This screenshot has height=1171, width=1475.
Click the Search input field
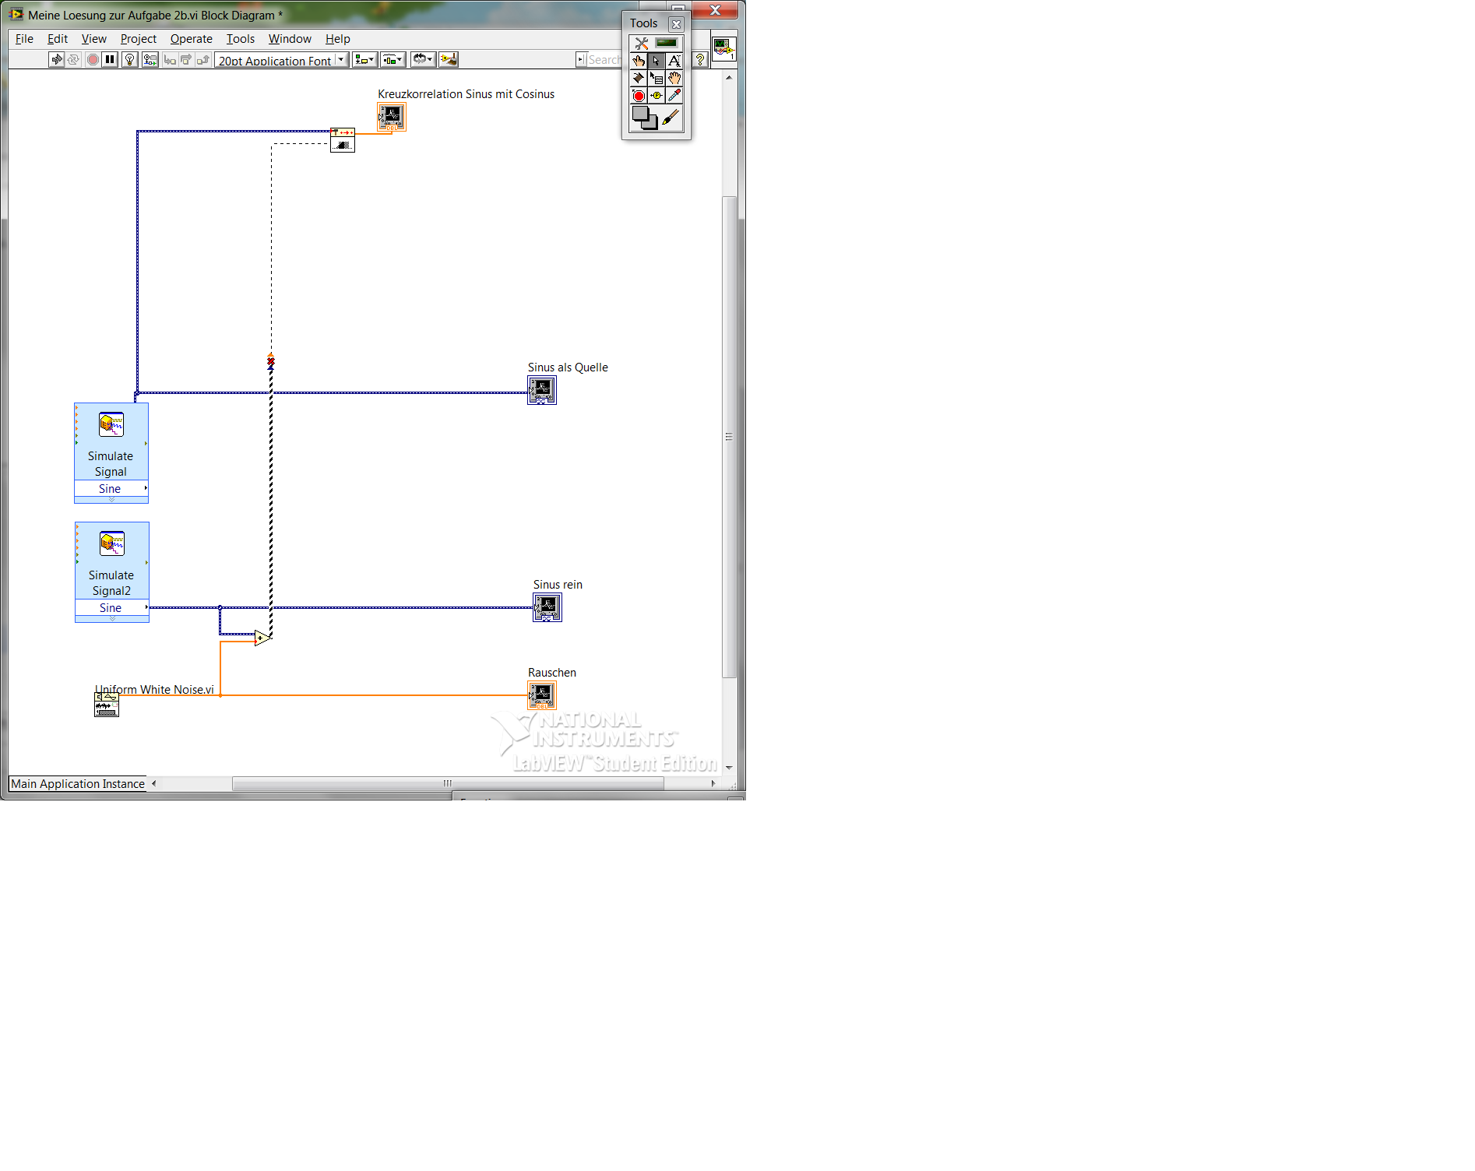[x=604, y=60]
